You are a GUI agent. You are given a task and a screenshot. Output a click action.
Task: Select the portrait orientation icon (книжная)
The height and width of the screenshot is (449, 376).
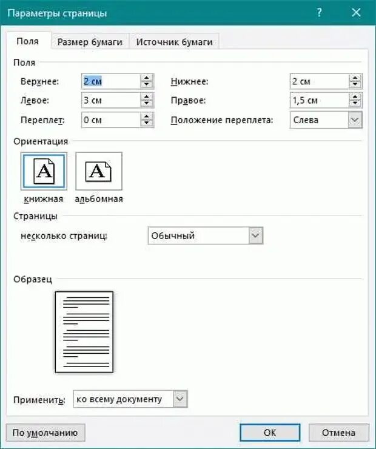[44, 171]
